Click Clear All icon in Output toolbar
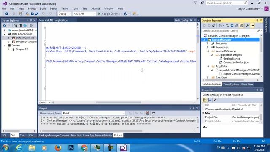Screen dimensions: 270x152 point(147,113)
